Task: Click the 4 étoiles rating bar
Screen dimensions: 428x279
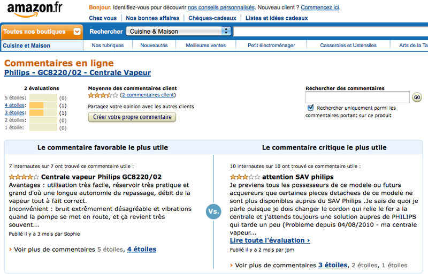Action: point(43,105)
